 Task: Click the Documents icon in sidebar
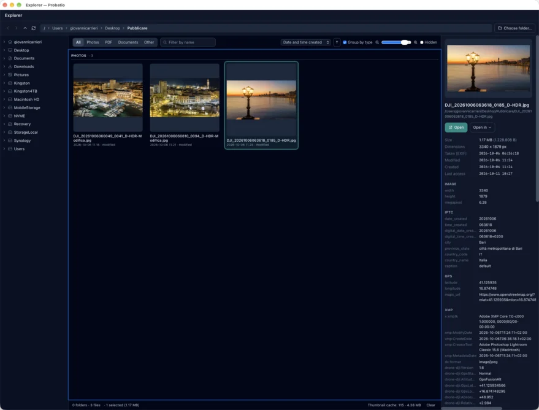tap(10, 58)
